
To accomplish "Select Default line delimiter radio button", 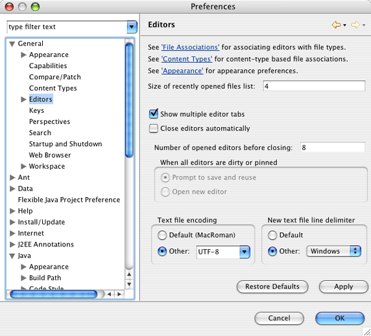I will (272, 235).
